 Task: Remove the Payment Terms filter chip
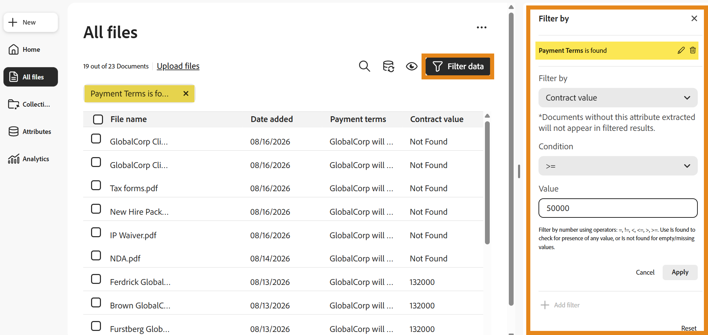tap(186, 93)
